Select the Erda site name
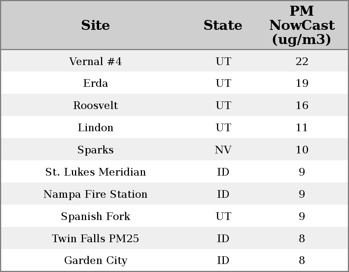 [95, 83]
